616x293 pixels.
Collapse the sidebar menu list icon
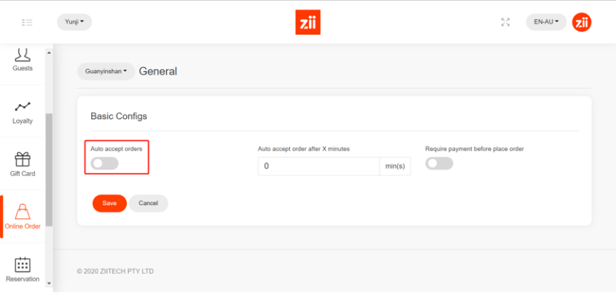tap(27, 22)
